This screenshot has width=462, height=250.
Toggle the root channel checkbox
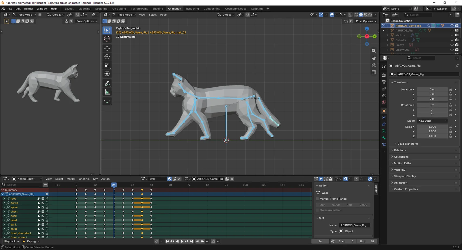pyautogui.click(x=43, y=199)
